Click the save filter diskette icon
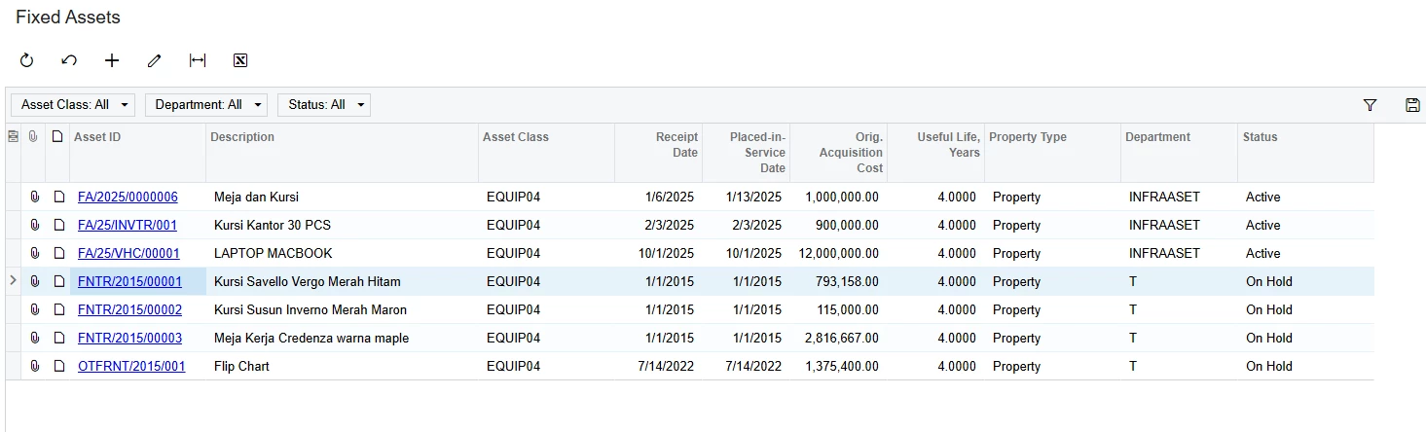This screenshot has height=432, width=1426. point(1413,105)
